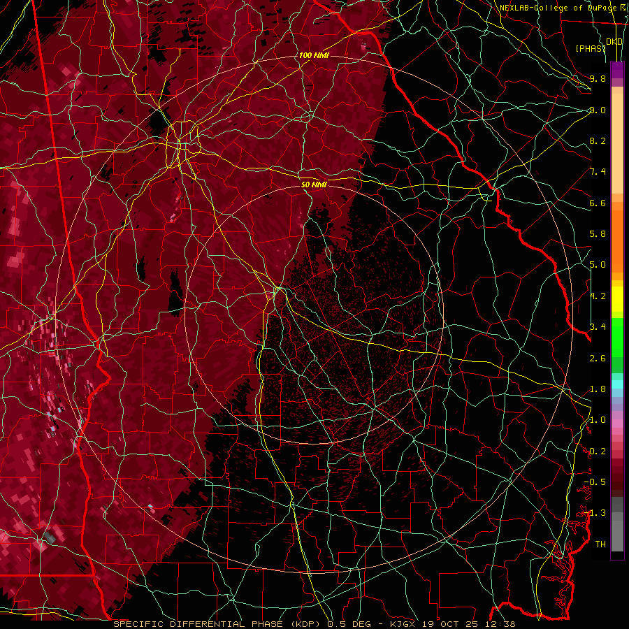Click the 5.0 value on the color scale
The width and height of the screenshot is (629, 629).
pyautogui.click(x=598, y=265)
